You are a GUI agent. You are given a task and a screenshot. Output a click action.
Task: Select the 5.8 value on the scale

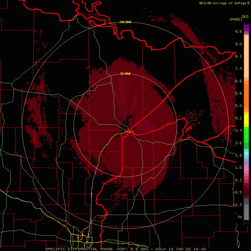238,93
